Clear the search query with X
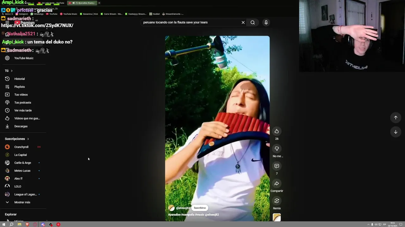Screen dimensions: 405x227 click(243, 22)
